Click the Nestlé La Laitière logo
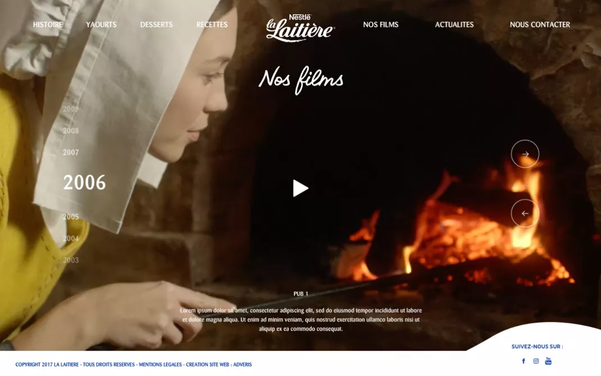The image size is (601, 376). pyautogui.click(x=300, y=27)
